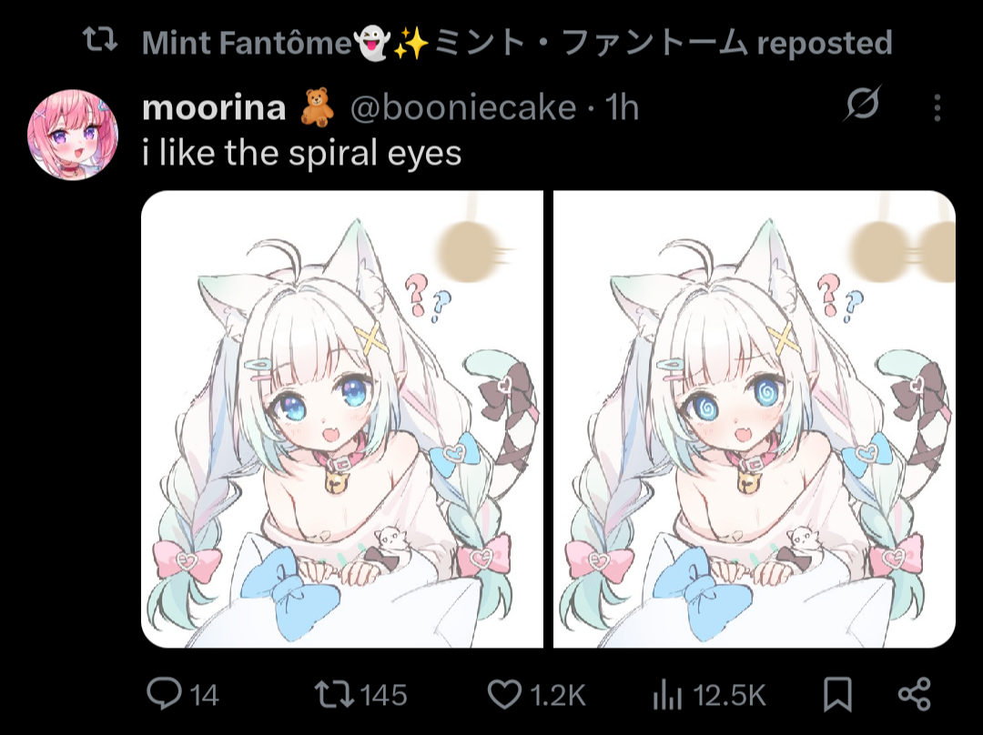This screenshot has height=735, width=983.
Task: Click the share icon on the post
Action: [913, 695]
